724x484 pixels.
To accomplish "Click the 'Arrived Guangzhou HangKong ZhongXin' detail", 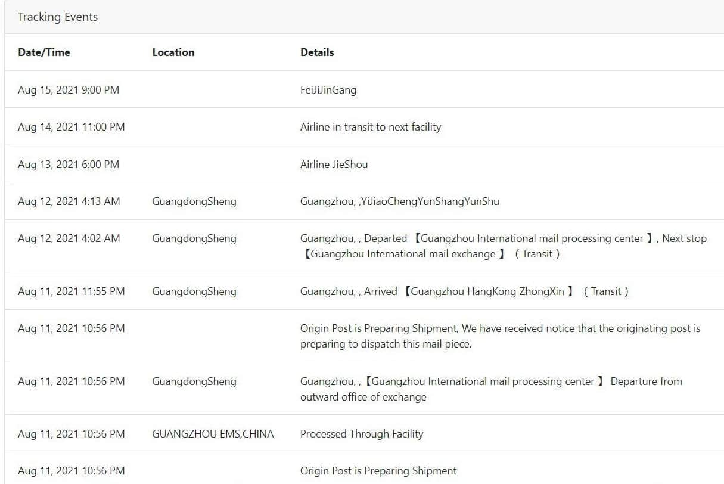I will pos(464,291).
